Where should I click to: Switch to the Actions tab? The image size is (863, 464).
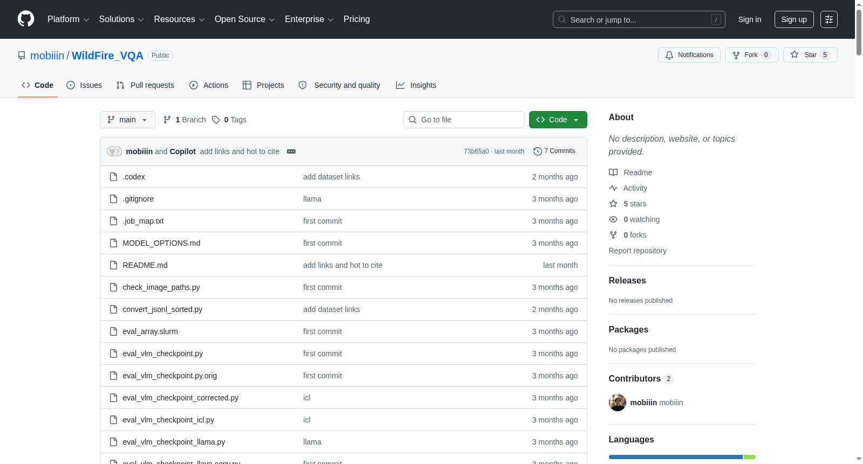(209, 85)
